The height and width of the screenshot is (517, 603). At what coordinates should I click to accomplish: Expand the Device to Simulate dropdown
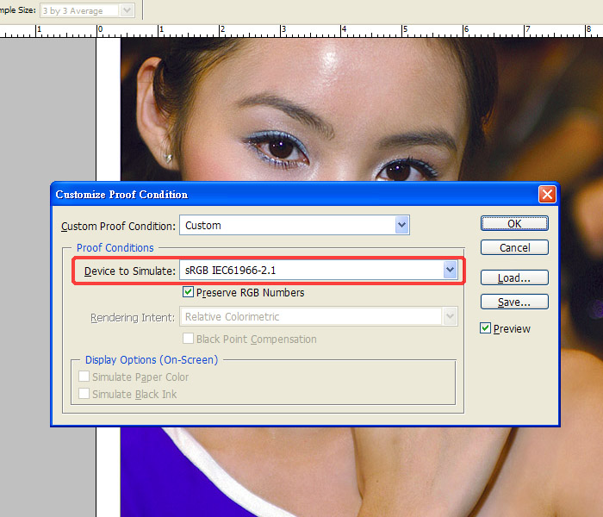449,271
